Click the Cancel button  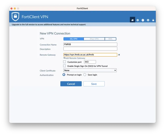pos(71,84)
